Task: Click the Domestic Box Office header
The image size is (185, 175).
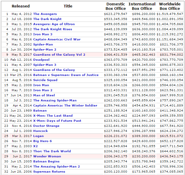Action: (116, 6)
